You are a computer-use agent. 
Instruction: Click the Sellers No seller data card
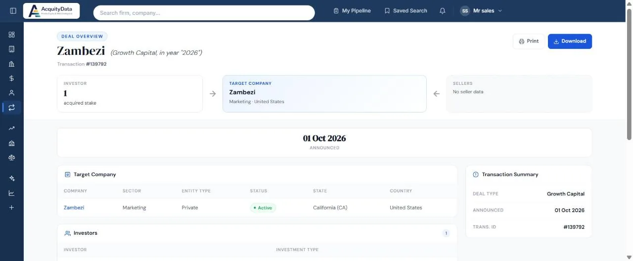519,94
